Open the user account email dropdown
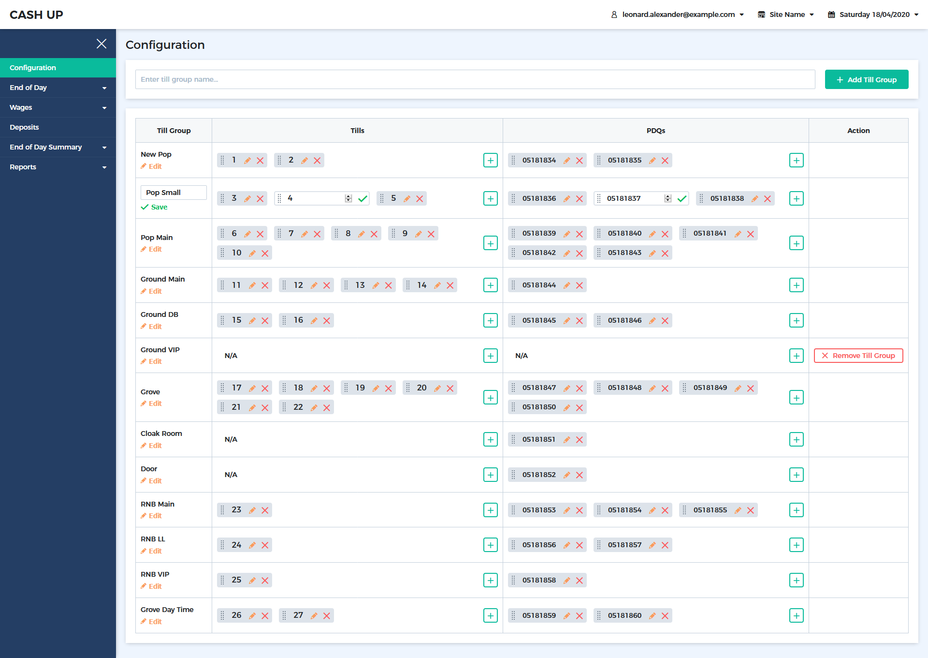Viewport: 928px width, 658px height. (x=678, y=15)
